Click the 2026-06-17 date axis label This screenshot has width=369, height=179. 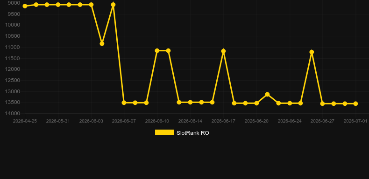point(223,121)
